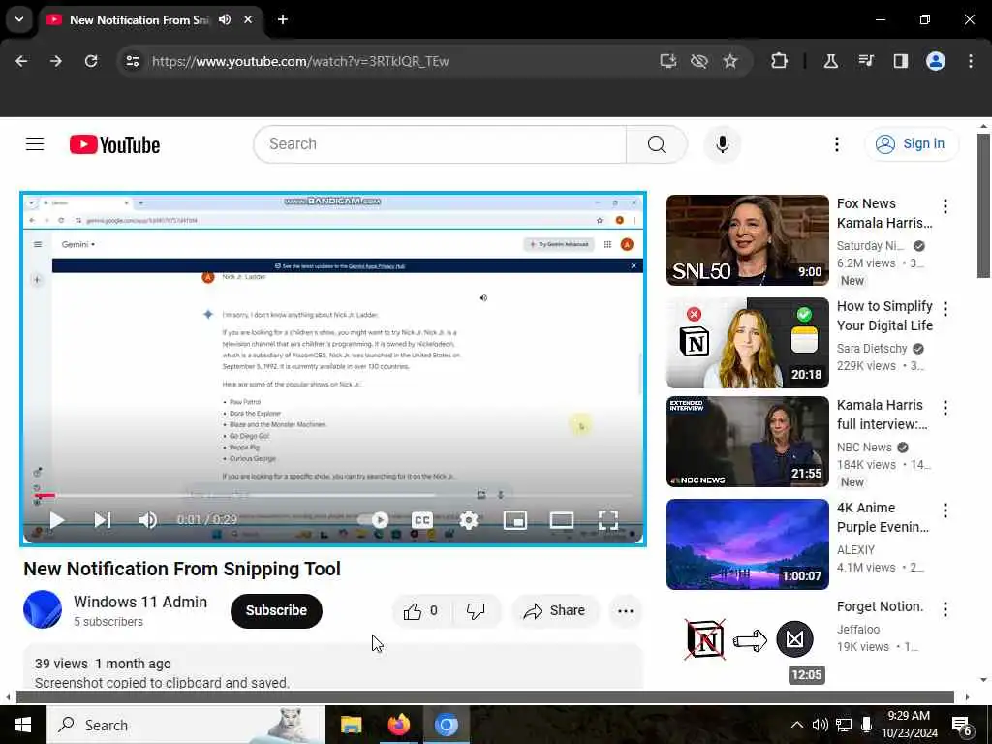Viewport: 992px width, 744px height.
Task: Enable the miniplayer
Action: [x=515, y=520]
